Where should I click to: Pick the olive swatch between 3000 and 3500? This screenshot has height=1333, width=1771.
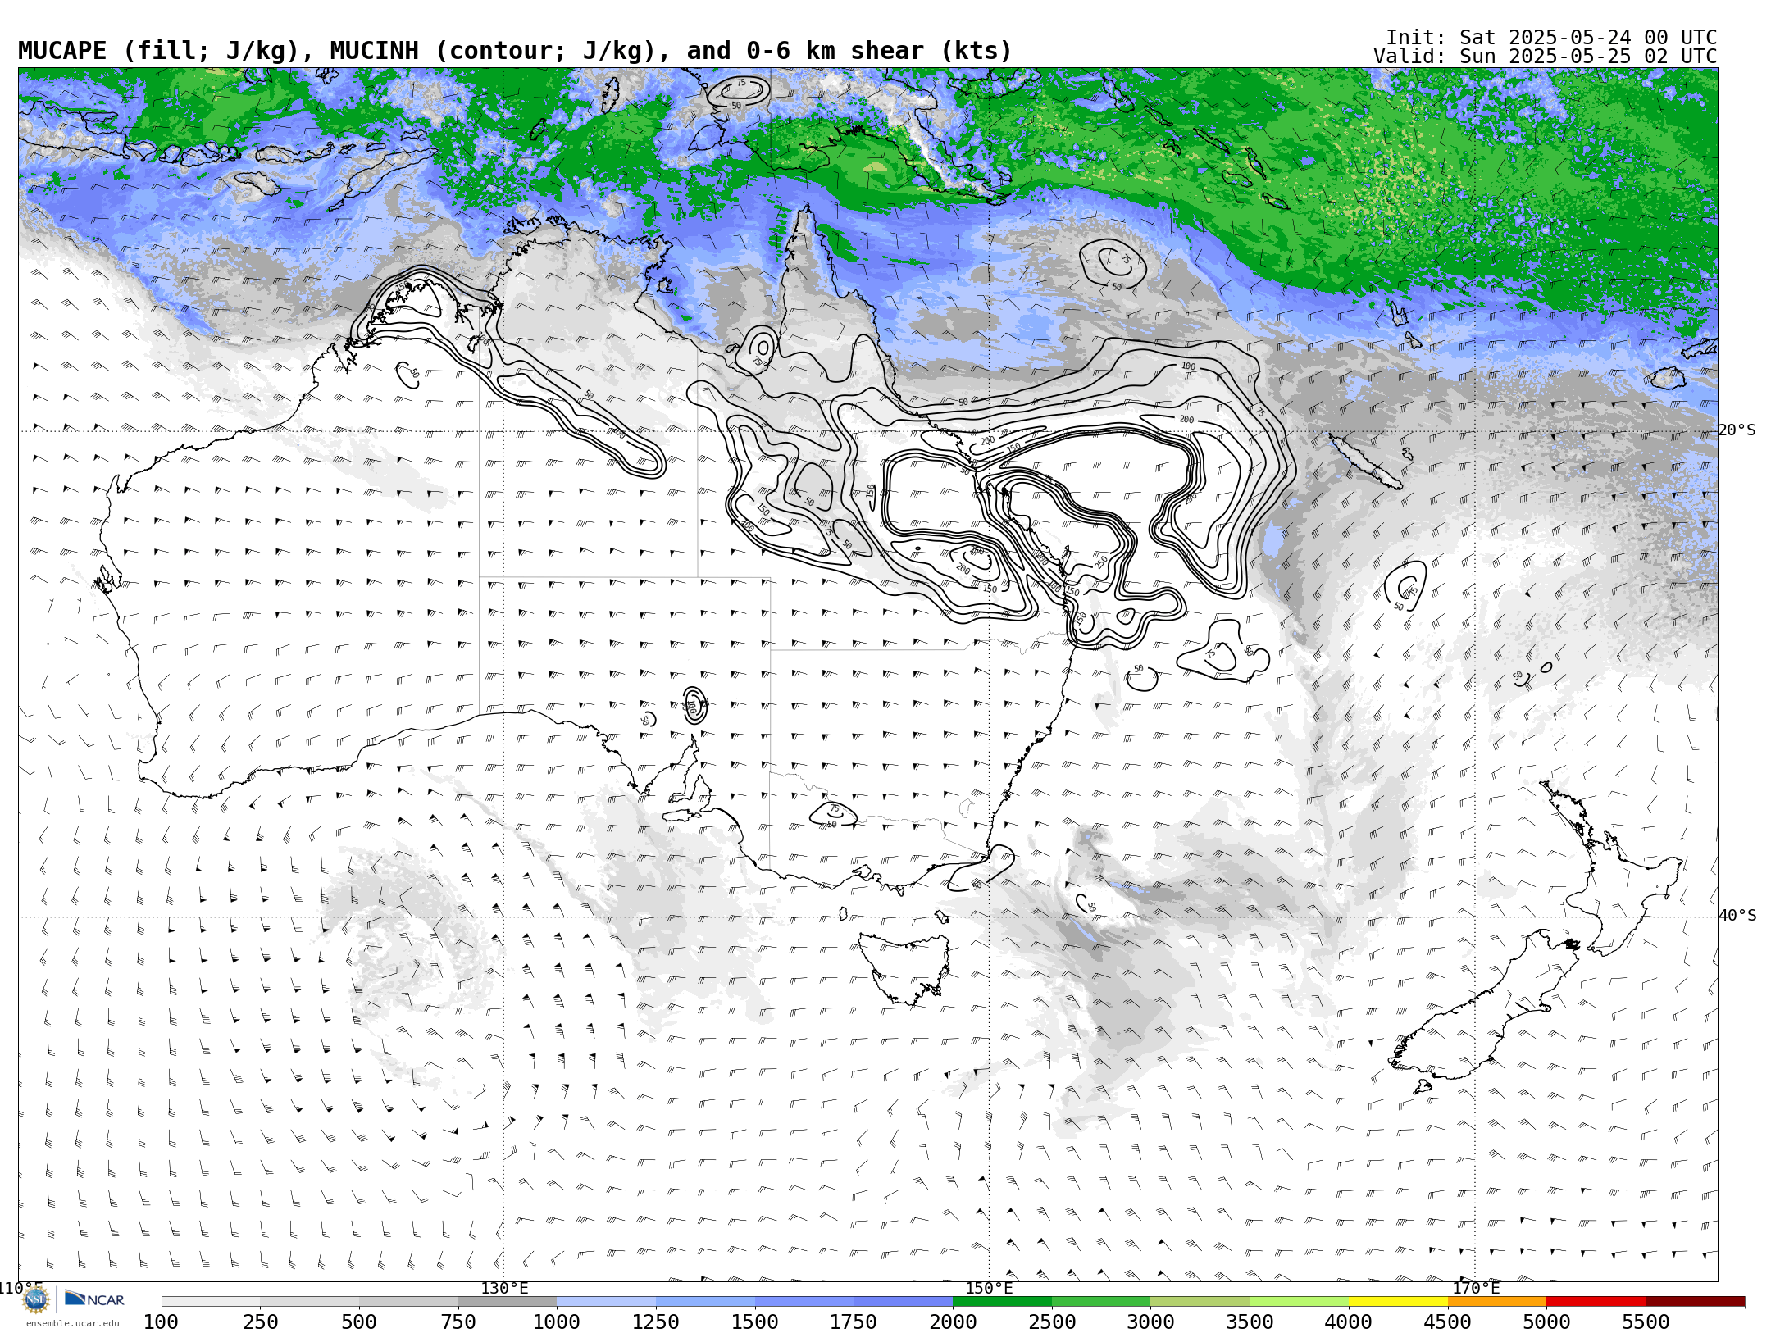pyautogui.click(x=1200, y=1302)
